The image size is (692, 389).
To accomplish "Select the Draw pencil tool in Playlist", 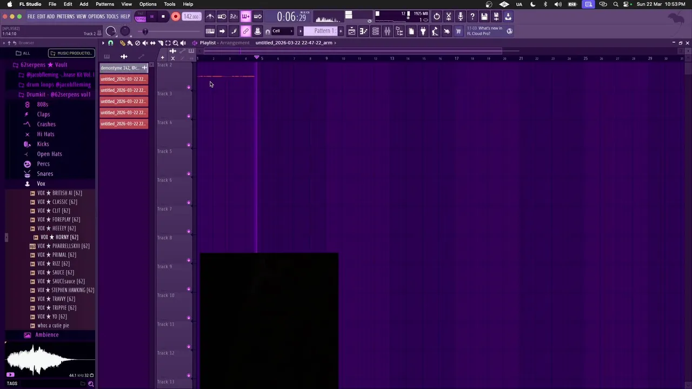I will click(x=123, y=43).
